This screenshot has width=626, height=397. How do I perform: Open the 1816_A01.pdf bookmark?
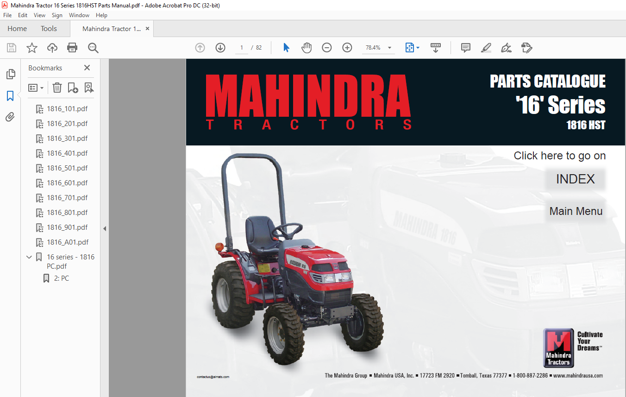[x=68, y=242]
